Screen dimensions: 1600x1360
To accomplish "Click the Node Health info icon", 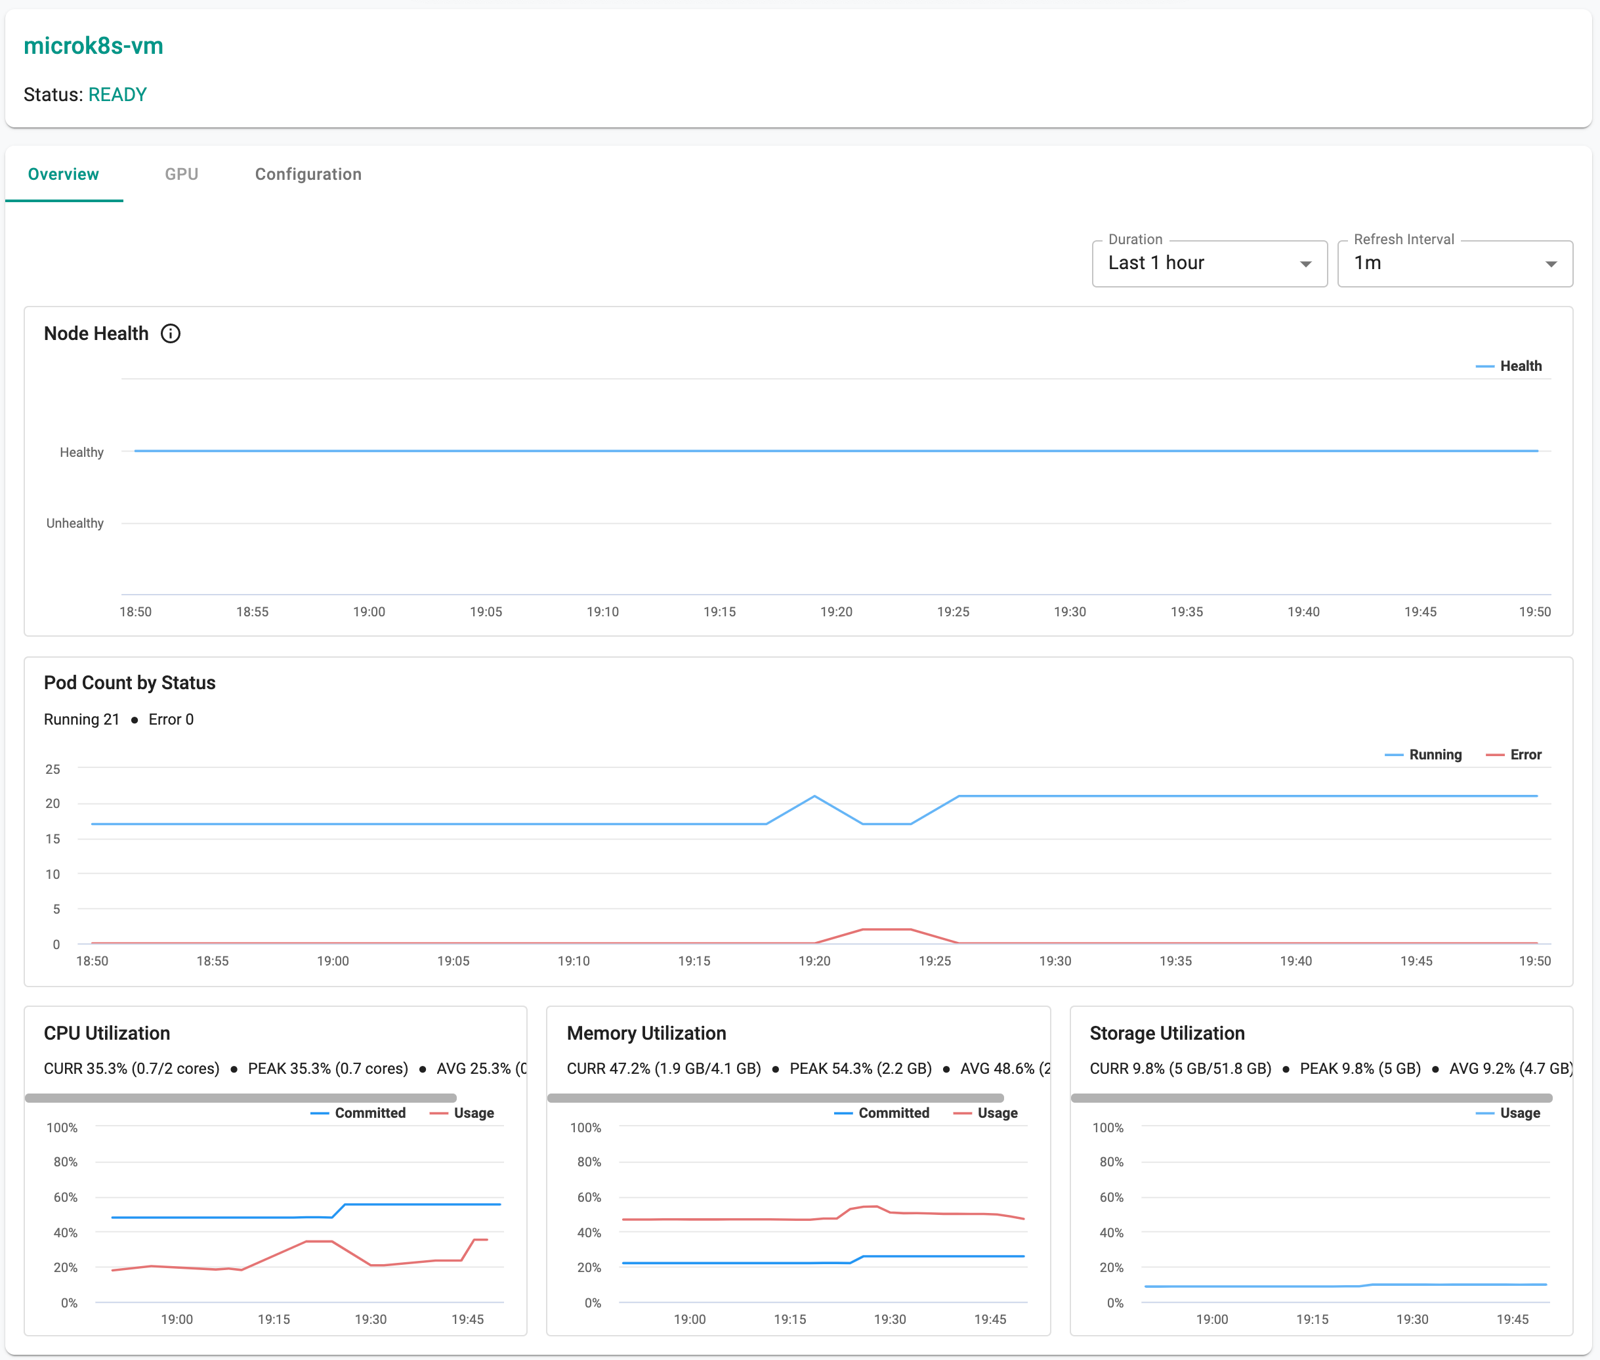I will 171,333.
